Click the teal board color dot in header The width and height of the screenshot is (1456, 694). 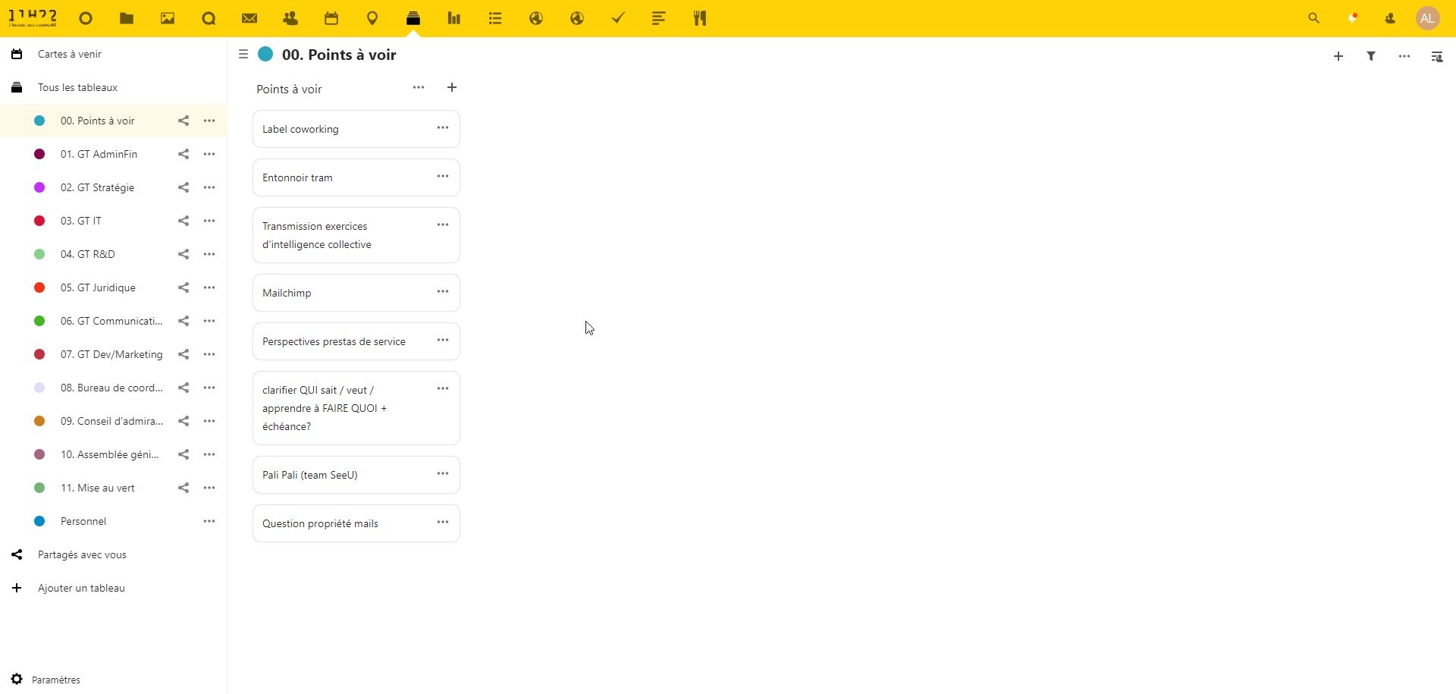(x=265, y=55)
